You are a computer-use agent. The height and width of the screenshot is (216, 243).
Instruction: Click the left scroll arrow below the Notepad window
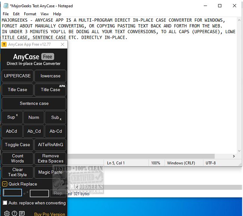tap(77, 187)
